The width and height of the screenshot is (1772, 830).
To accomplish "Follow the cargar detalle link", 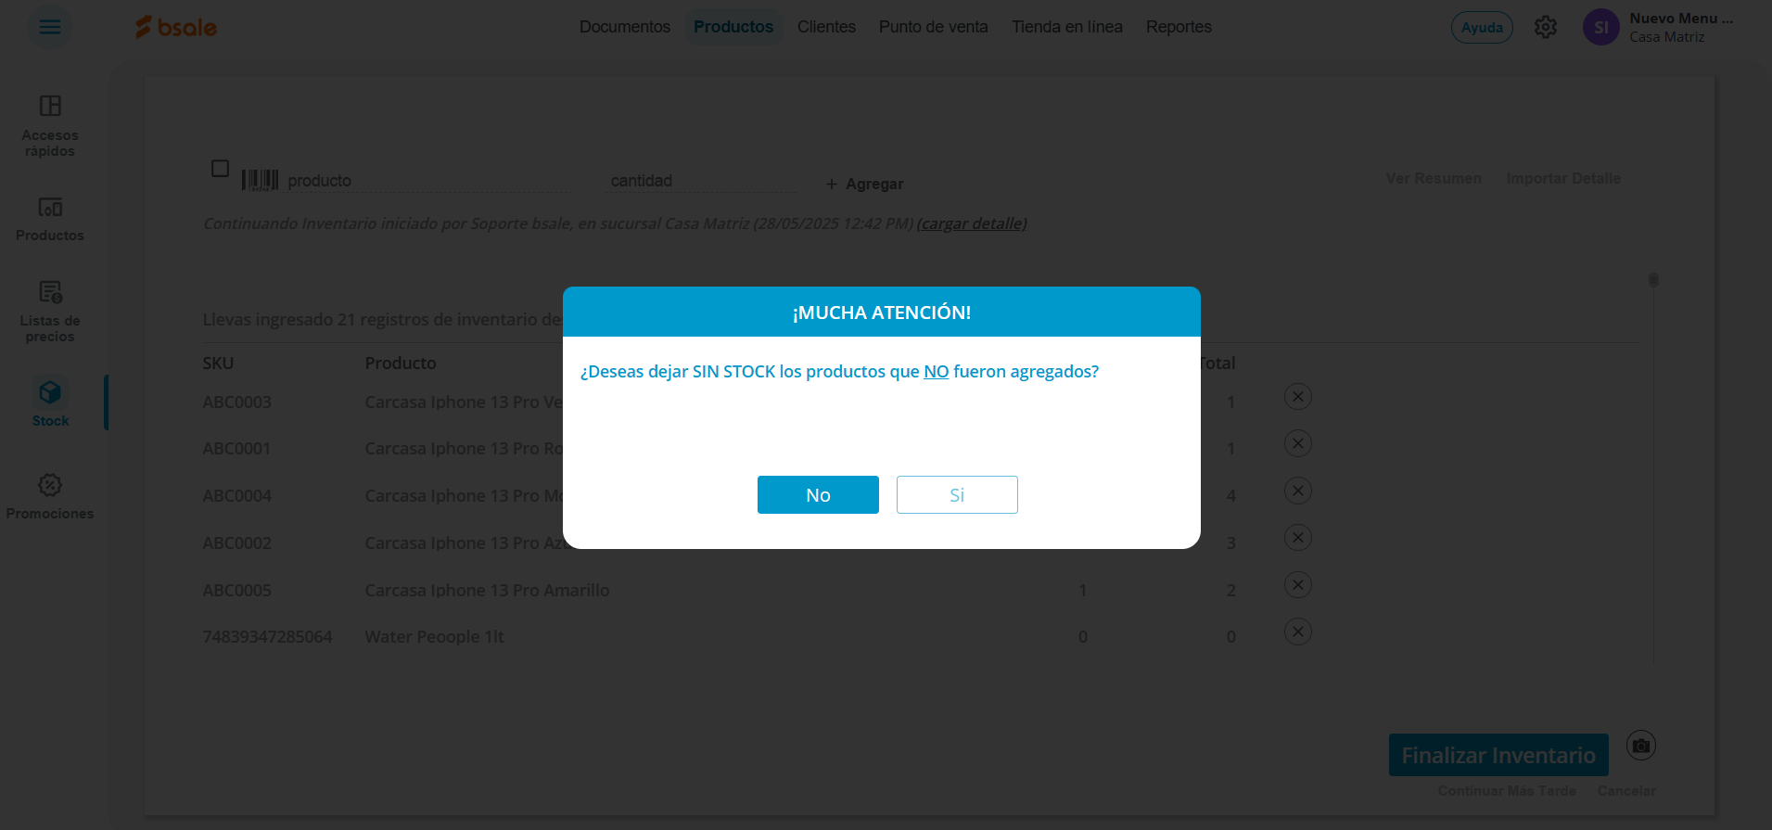I will [972, 223].
